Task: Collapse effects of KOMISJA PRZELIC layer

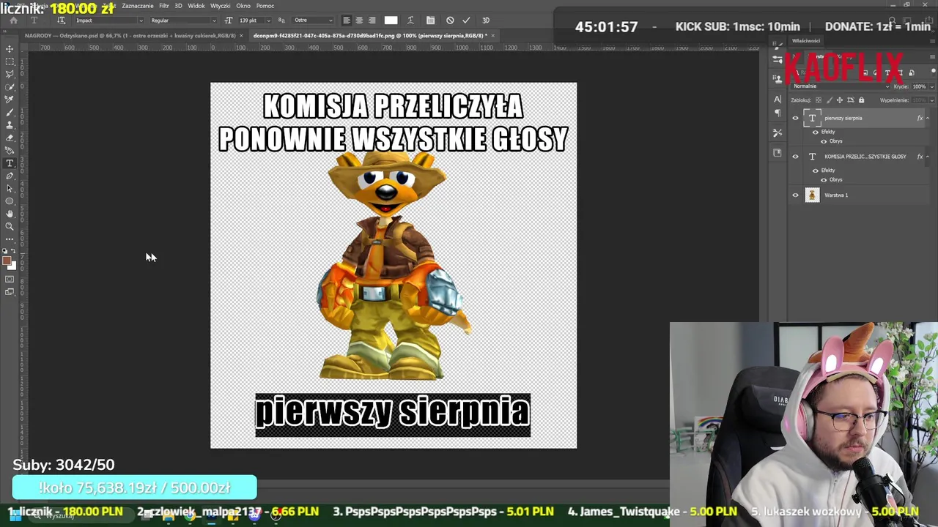Action: (x=928, y=157)
